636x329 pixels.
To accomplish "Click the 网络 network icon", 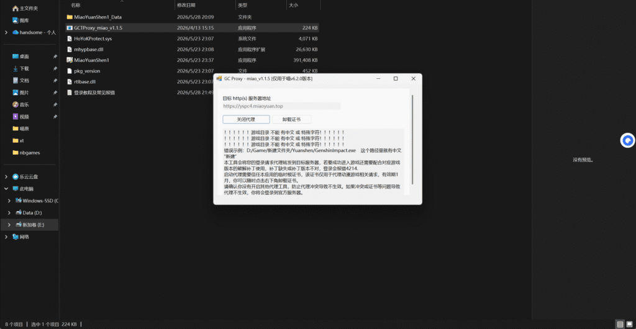I will tap(16, 237).
